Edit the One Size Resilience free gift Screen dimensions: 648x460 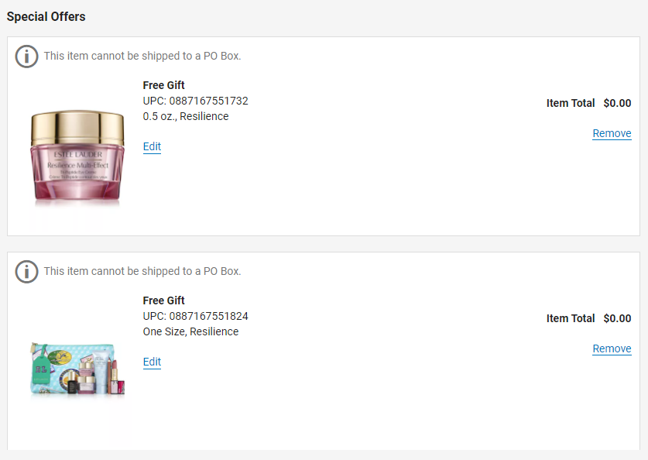point(152,362)
